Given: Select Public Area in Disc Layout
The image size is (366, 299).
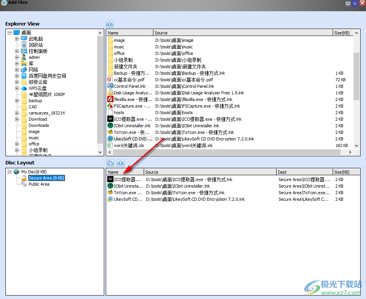Looking at the screenshot, I should (x=39, y=184).
